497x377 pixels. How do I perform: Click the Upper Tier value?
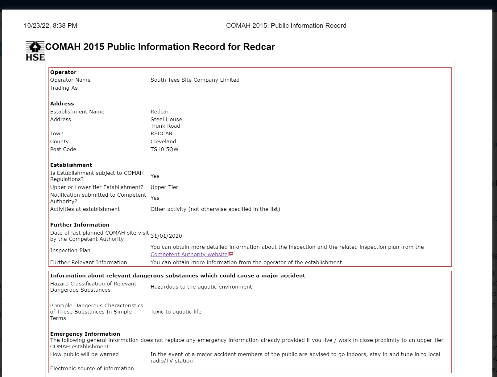[x=164, y=187]
